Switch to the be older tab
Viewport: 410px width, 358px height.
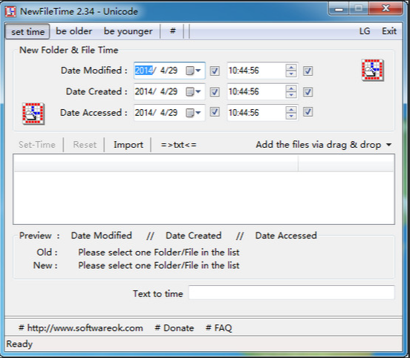74,31
